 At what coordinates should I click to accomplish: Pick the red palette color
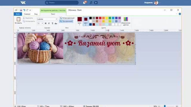(x=100, y=18)
